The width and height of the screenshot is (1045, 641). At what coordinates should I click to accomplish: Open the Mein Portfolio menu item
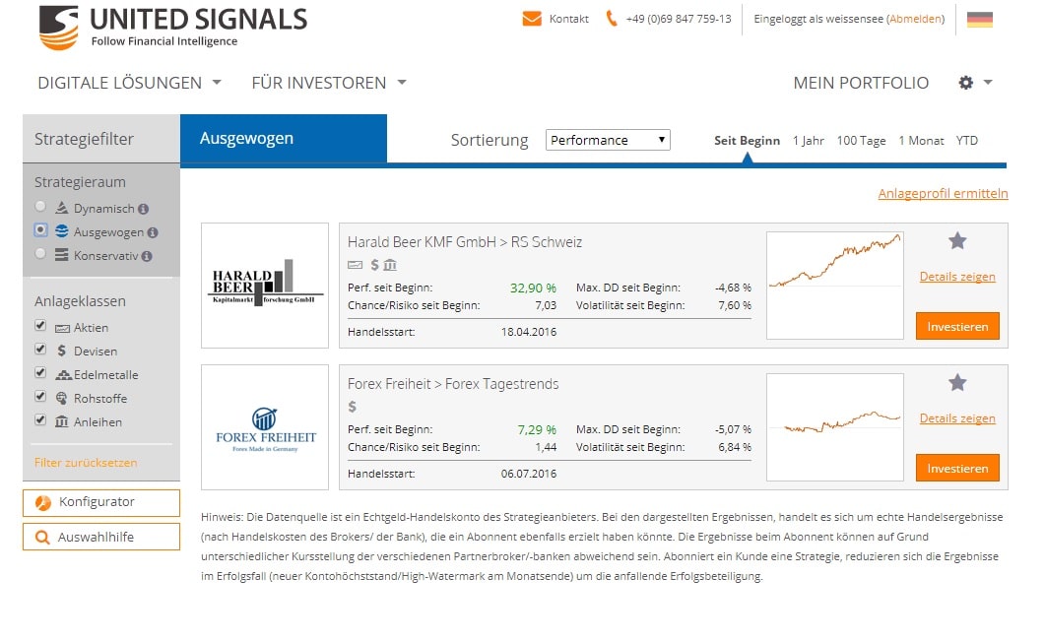(x=861, y=83)
